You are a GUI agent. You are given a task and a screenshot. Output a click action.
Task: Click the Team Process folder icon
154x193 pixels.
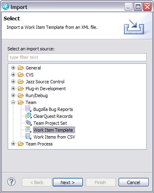point(21,144)
